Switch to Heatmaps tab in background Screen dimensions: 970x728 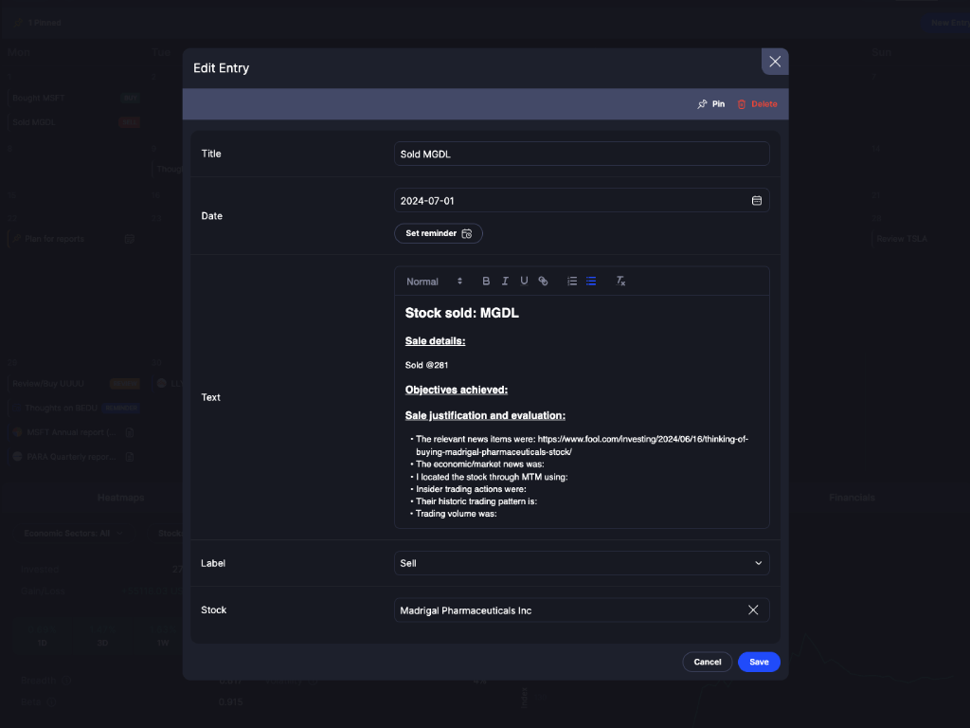tap(120, 498)
